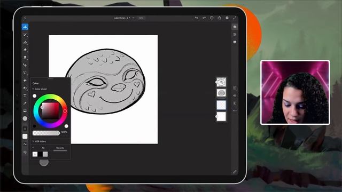
Task: Select the top sketch lines layer thumbnail
Action: point(221,82)
